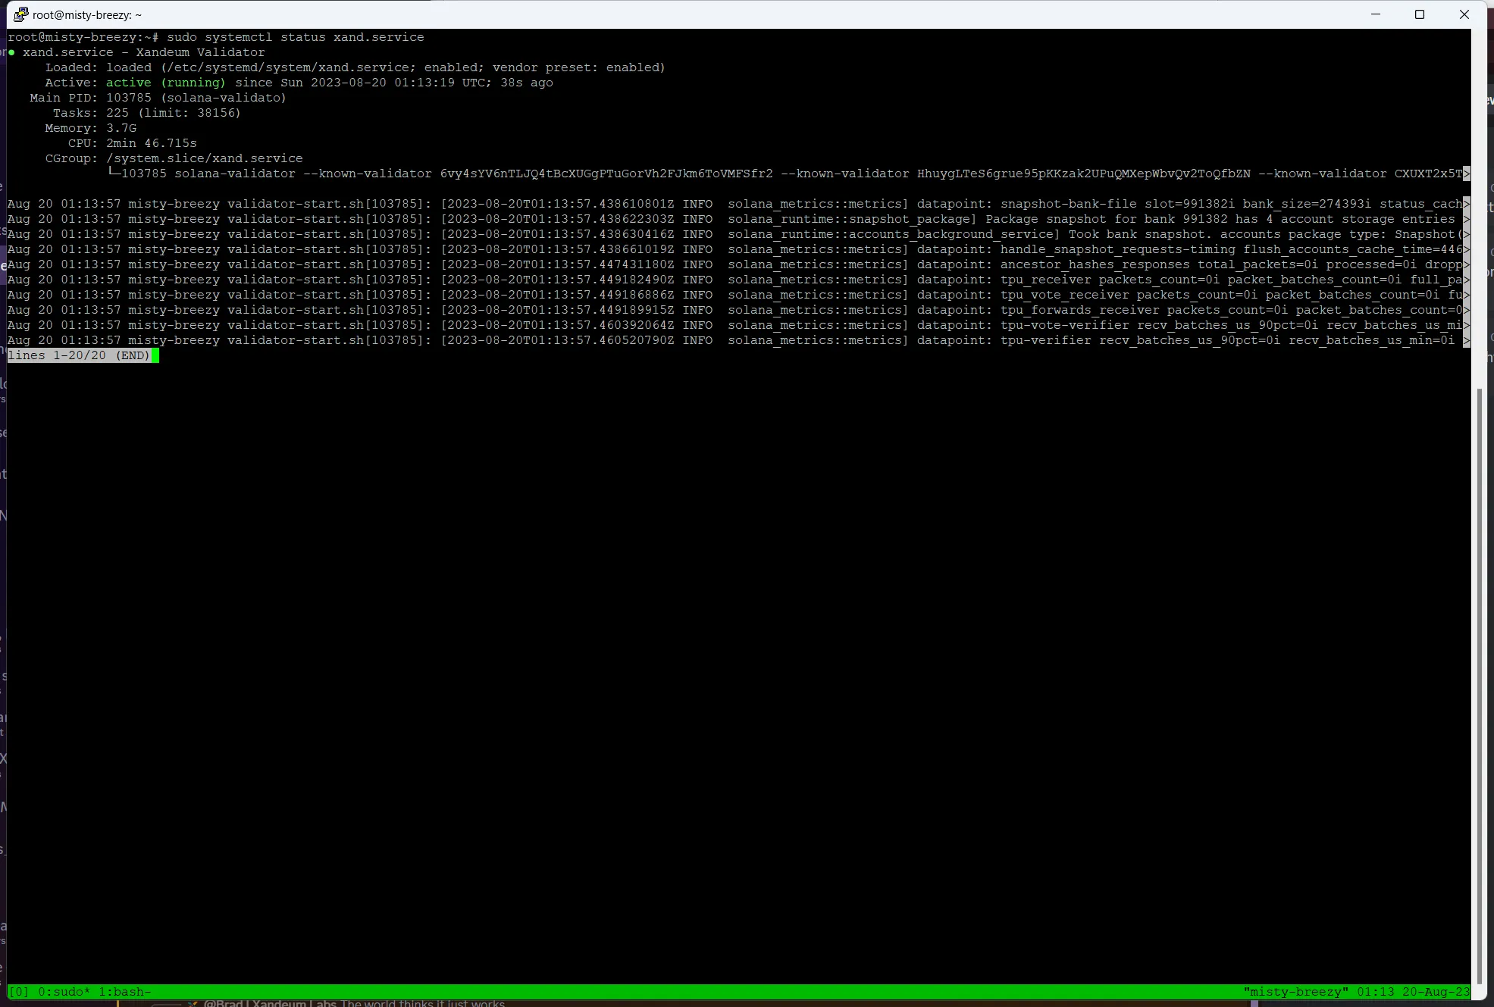The width and height of the screenshot is (1494, 1007).
Task: Click the path /etc/systemd/system/xand.service
Action: [291, 67]
